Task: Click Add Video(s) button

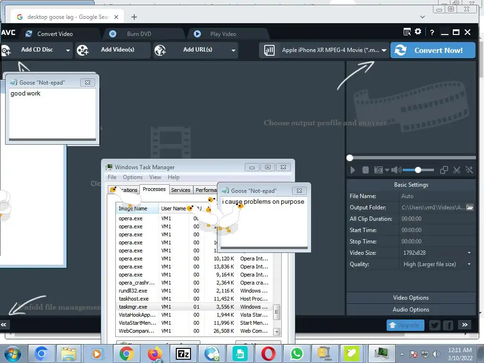Action: (x=112, y=50)
